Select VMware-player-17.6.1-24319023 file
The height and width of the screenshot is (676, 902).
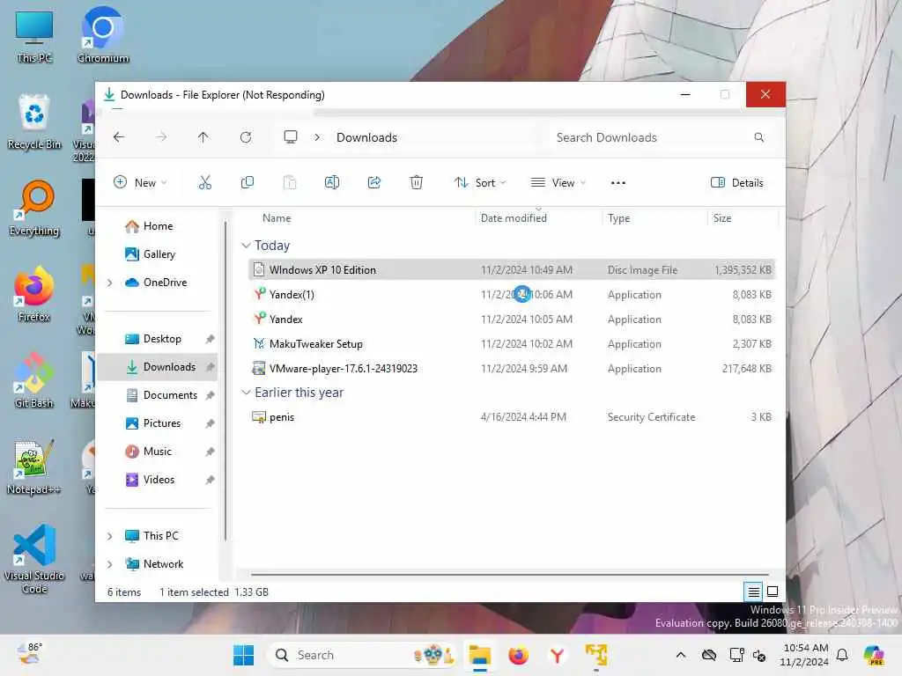(512, 369)
